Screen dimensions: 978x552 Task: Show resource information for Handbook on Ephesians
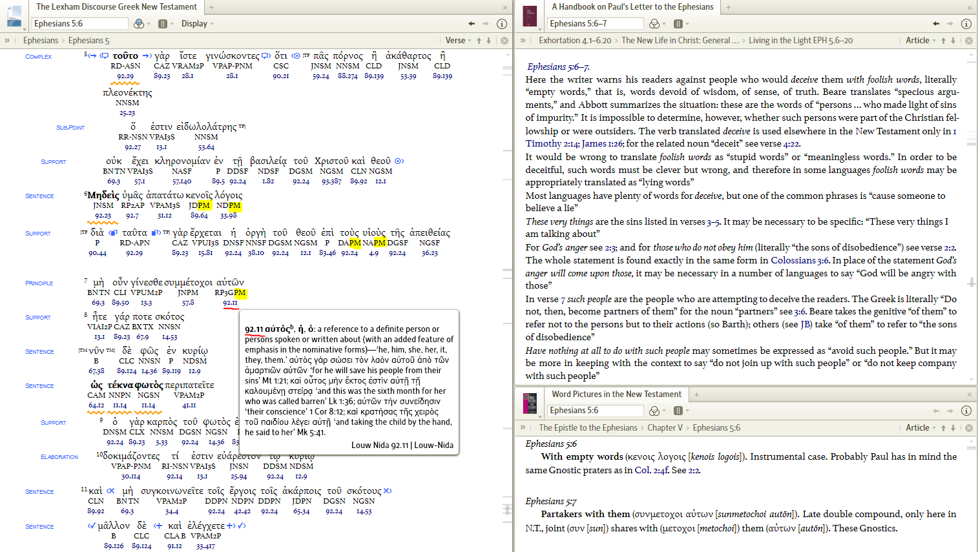pos(966,24)
